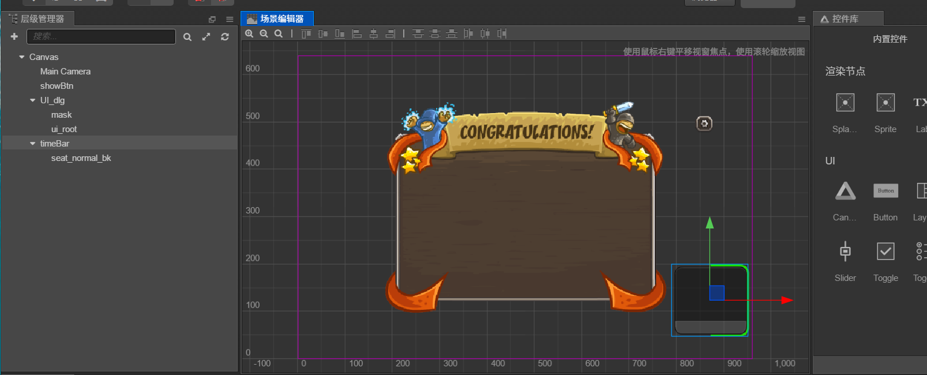
Task: Refresh the hierarchy tree
Action: [x=225, y=37]
